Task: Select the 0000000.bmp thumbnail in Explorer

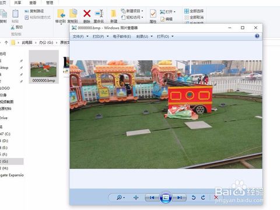Action: point(44,67)
